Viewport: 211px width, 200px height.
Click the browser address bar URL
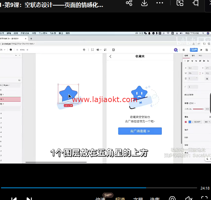coord(18,44)
